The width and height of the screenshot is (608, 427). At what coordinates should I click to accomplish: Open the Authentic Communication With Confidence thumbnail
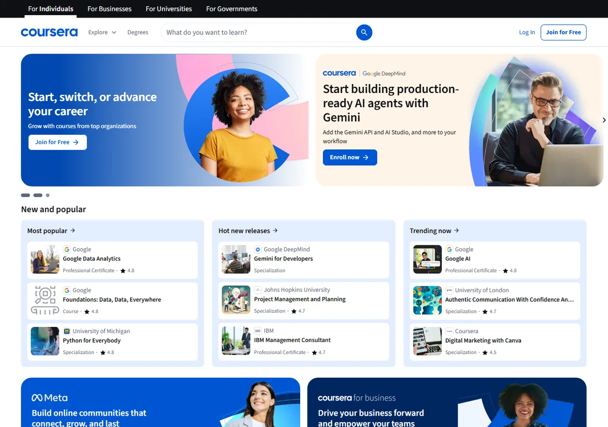427,300
